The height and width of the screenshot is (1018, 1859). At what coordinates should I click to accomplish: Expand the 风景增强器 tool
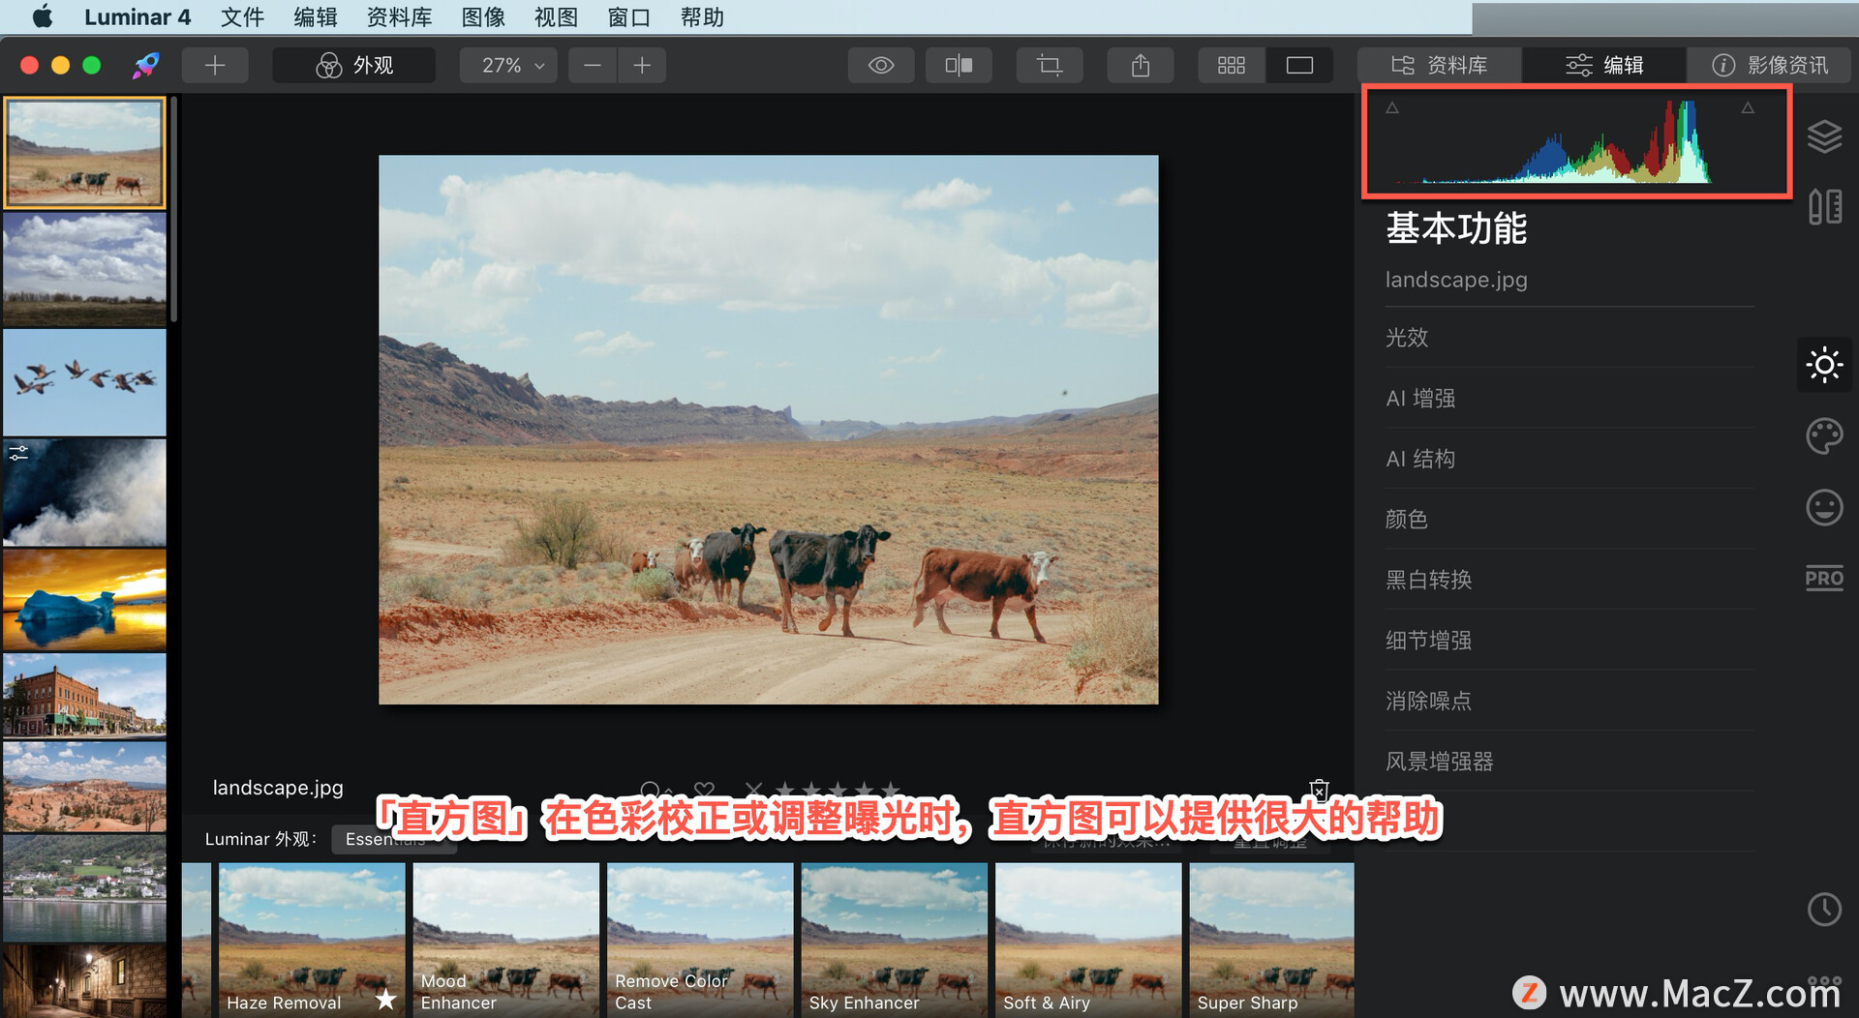(1569, 761)
